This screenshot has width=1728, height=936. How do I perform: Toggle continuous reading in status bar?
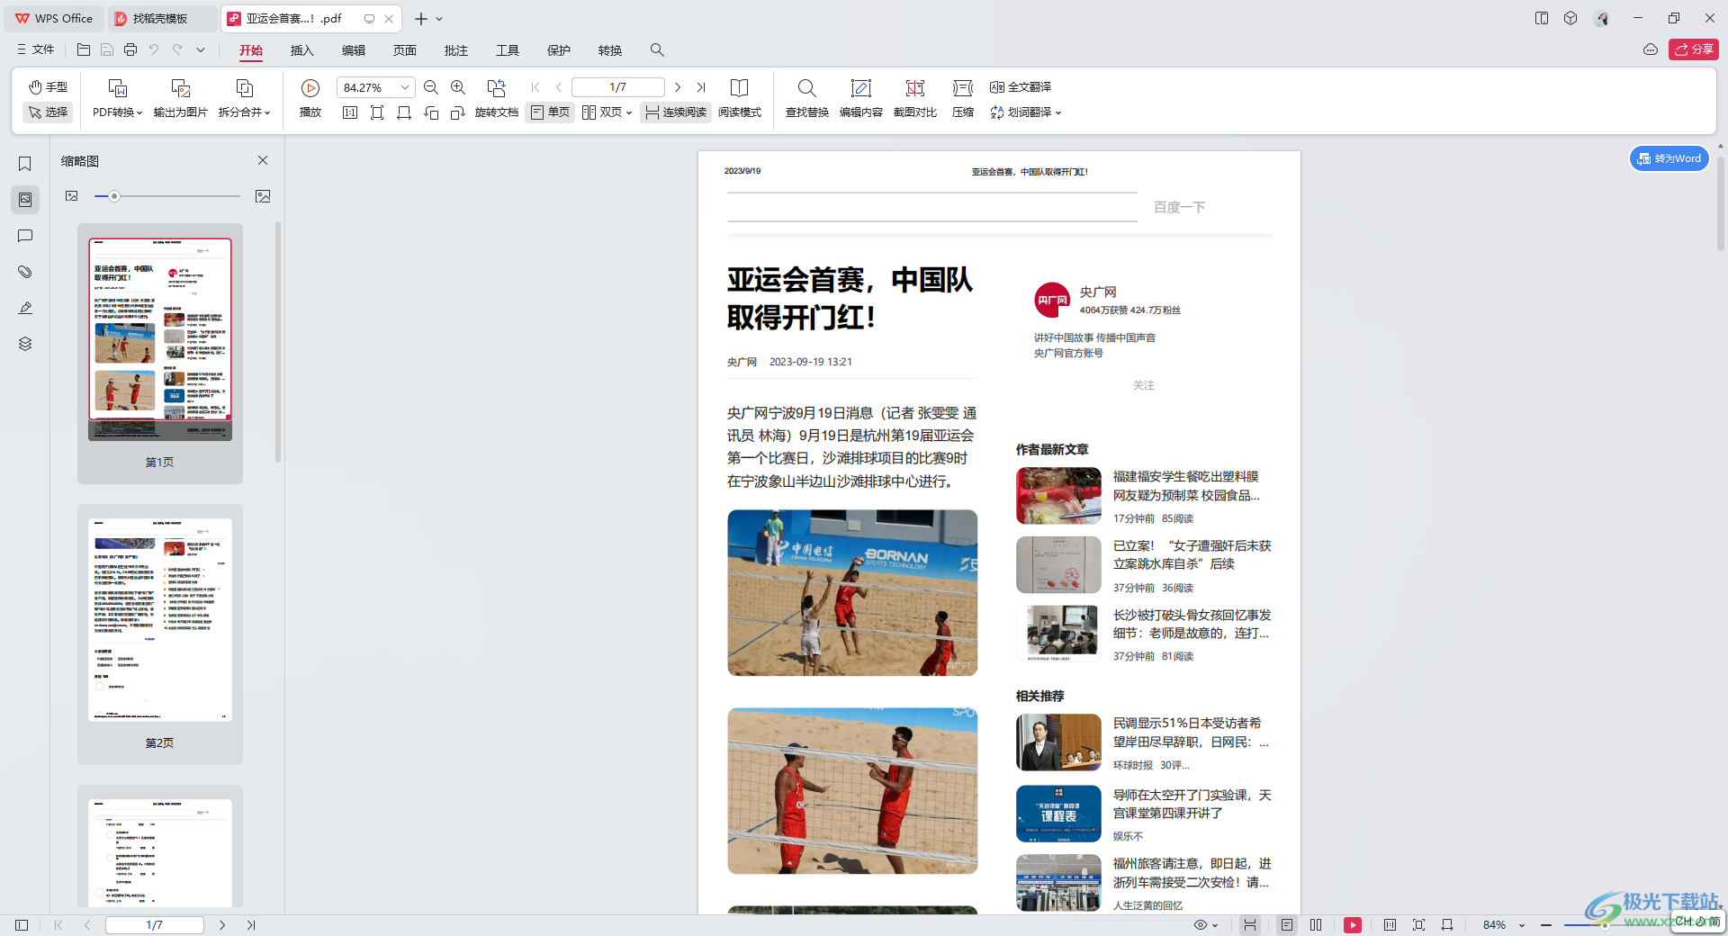click(x=1250, y=924)
